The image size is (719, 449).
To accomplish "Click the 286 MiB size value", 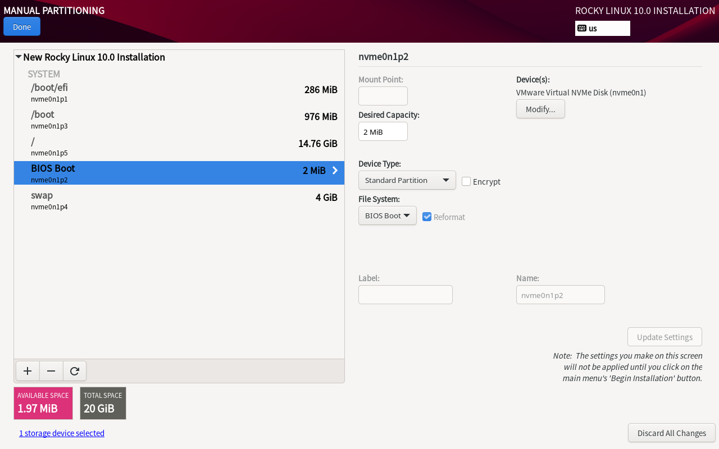I will pos(321,90).
